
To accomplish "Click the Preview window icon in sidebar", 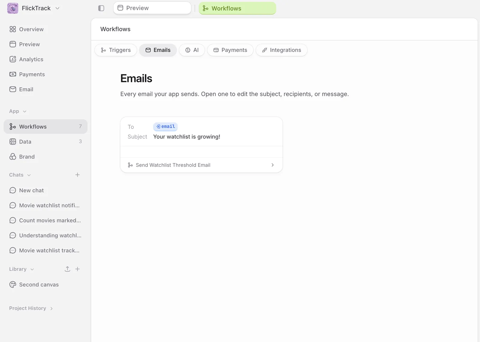I will pyautogui.click(x=13, y=44).
